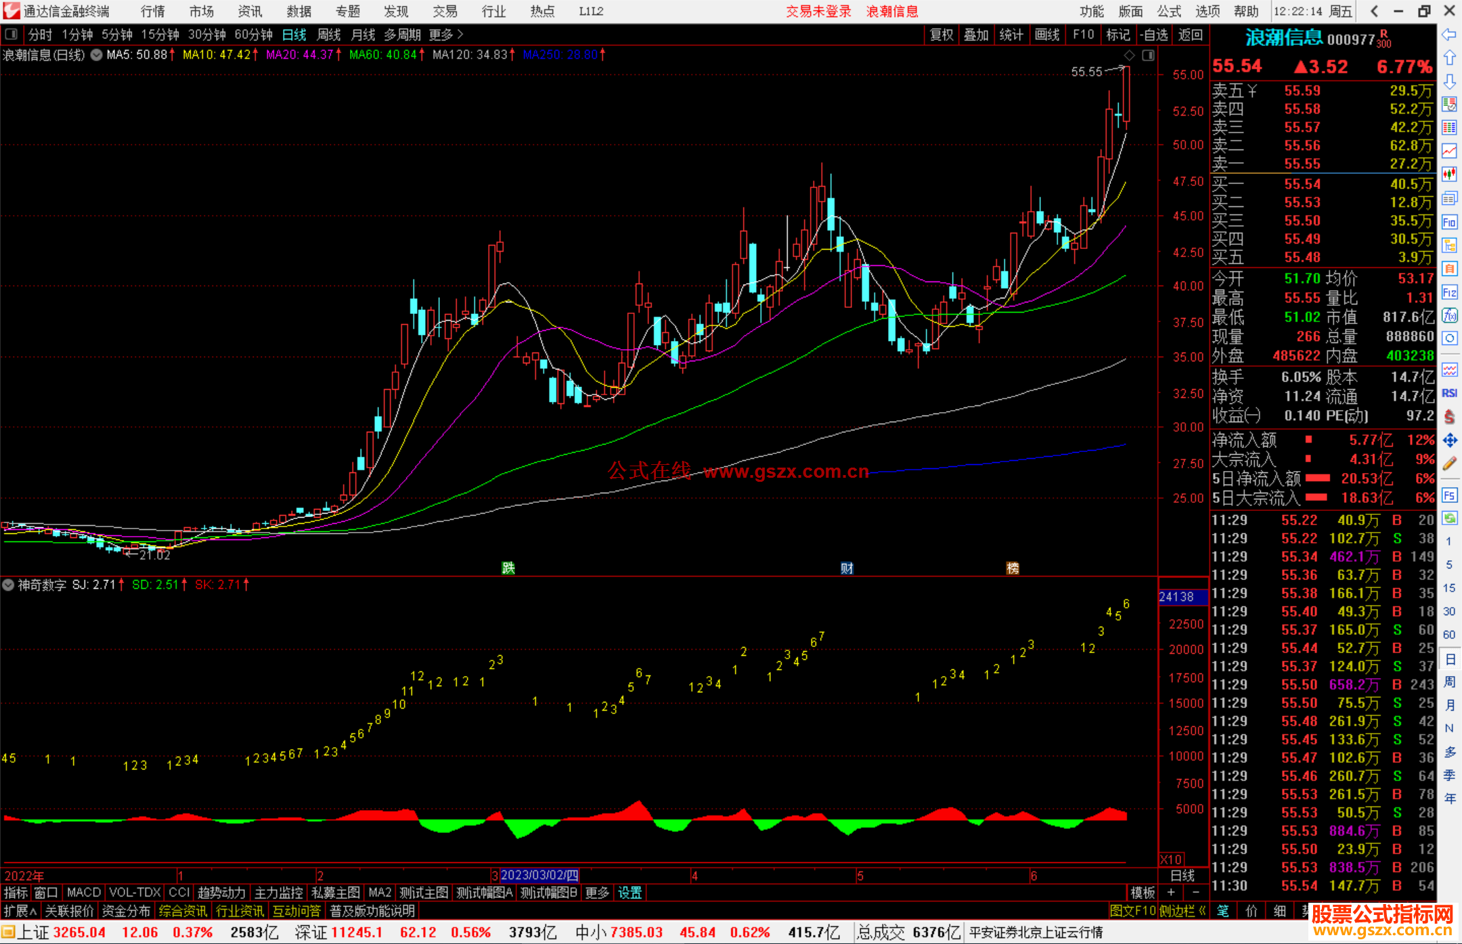1462x944 pixels.
Task: Click the blue four-way move arrows icon
Action: [x=1449, y=441]
